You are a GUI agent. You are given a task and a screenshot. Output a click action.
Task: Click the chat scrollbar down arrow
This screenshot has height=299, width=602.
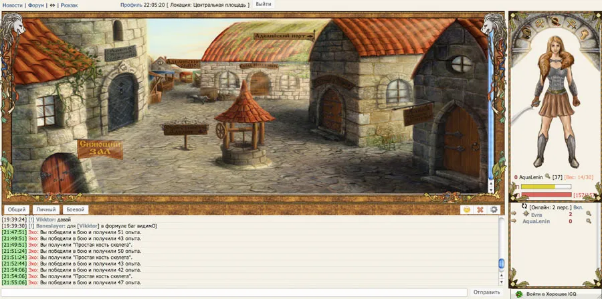501,282
